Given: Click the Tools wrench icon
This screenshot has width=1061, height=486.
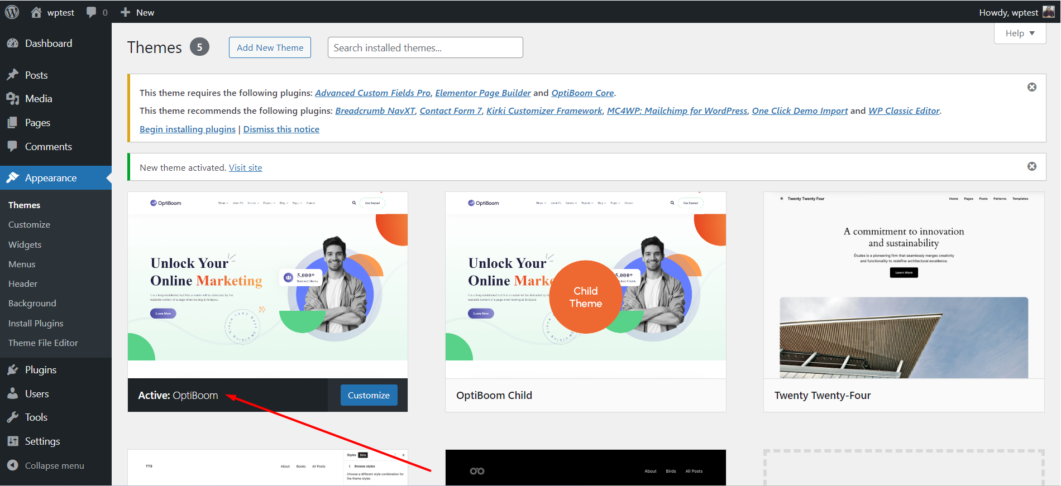Looking at the screenshot, I should 12,417.
